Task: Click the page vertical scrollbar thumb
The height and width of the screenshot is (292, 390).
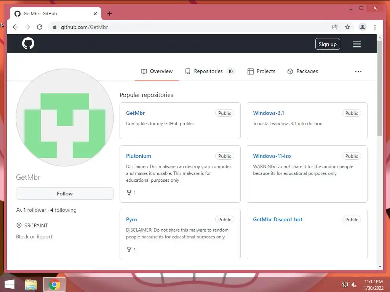Action: point(380,88)
